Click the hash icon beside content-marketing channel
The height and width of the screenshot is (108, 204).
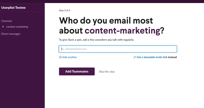pos(3,27)
